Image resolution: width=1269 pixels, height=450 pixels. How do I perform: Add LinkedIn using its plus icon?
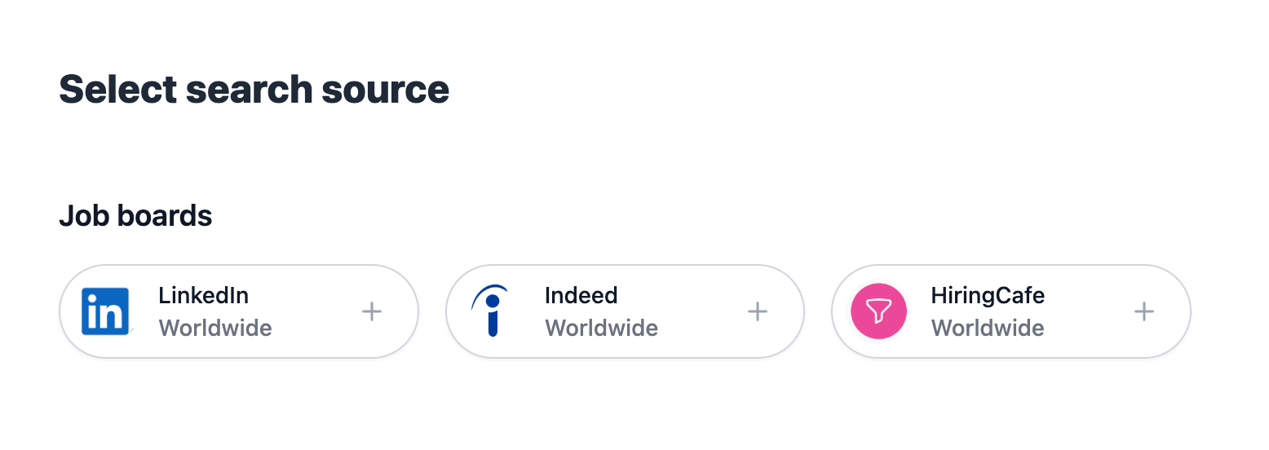[372, 311]
